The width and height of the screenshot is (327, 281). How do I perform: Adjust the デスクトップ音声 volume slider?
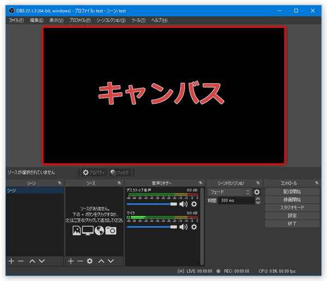152,204
